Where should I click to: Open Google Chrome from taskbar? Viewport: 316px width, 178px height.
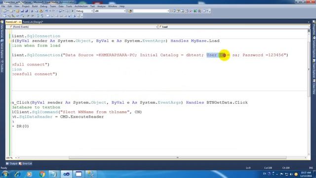point(42,174)
